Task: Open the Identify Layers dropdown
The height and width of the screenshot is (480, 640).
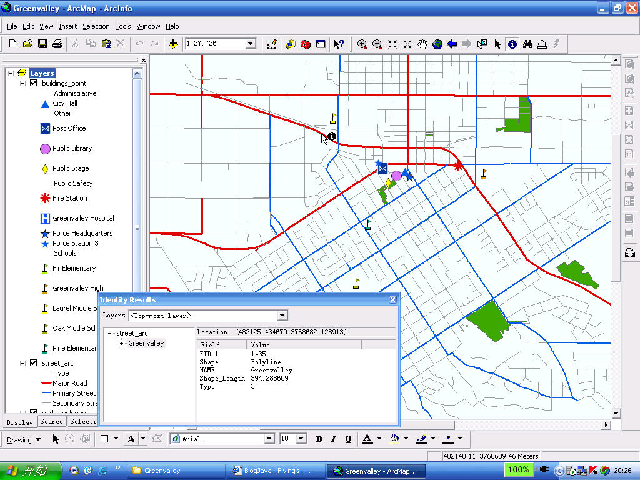Action: tap(282, 316)
